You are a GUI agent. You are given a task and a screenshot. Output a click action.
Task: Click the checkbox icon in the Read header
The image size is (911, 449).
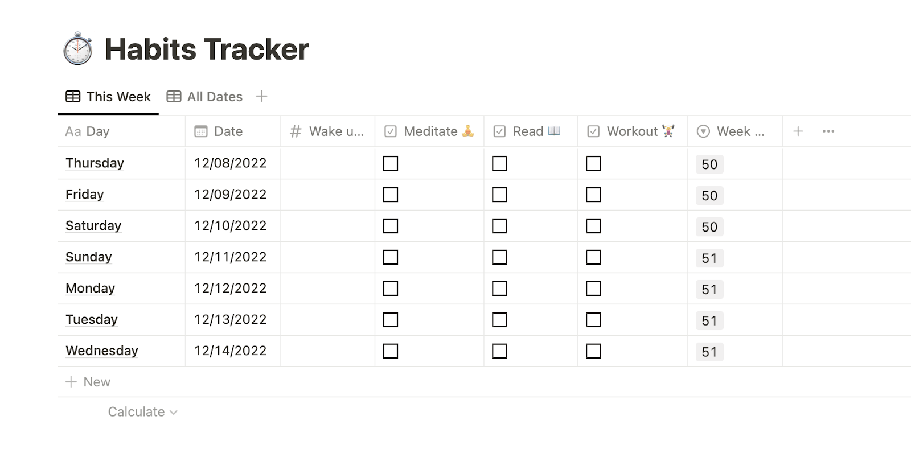[499, 131]
